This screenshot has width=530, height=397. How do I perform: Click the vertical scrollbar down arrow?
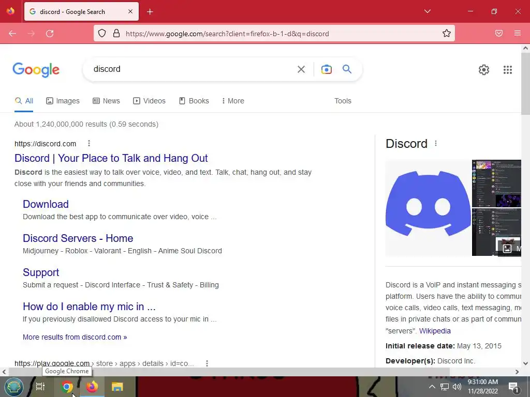click(525, 363)
